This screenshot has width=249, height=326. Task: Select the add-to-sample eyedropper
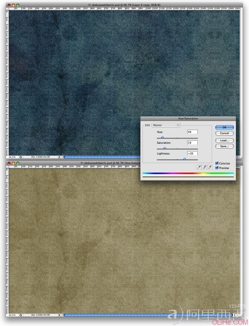[x=204, y=167]
